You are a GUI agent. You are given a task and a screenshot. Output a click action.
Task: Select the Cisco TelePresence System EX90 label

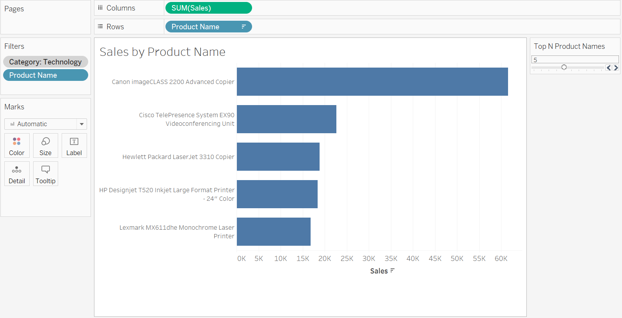click(187, 119)
